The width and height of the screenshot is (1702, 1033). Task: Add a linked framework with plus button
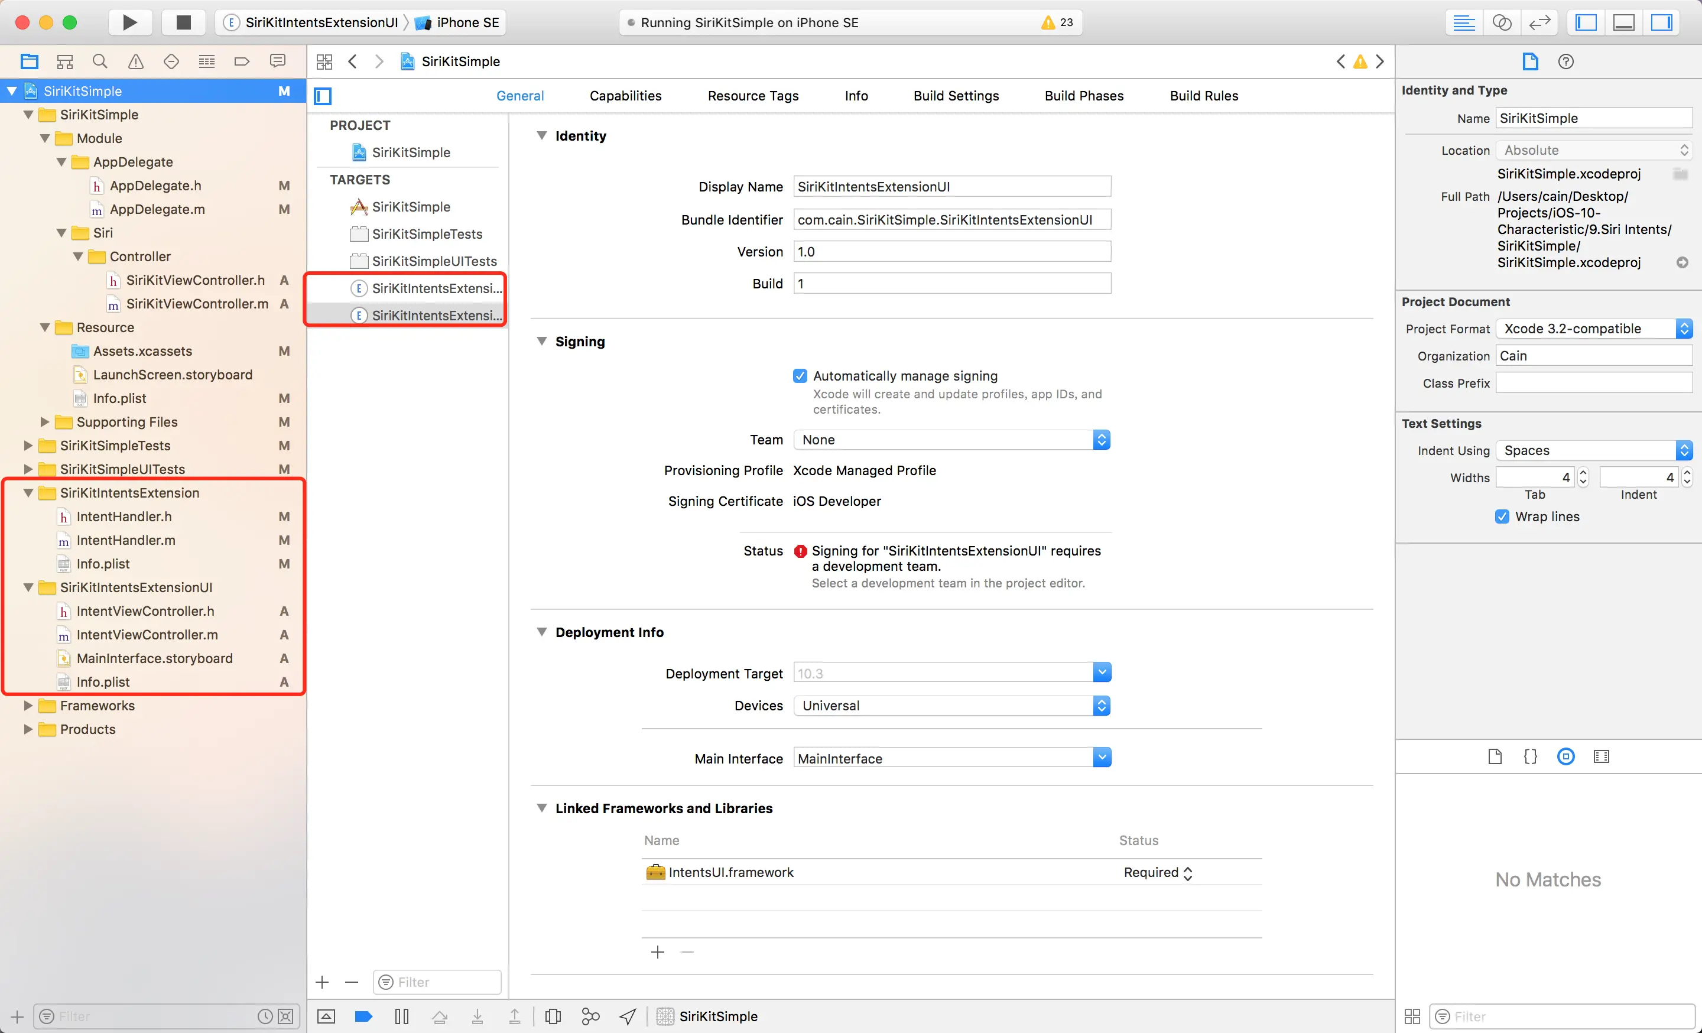click(658, 952)
